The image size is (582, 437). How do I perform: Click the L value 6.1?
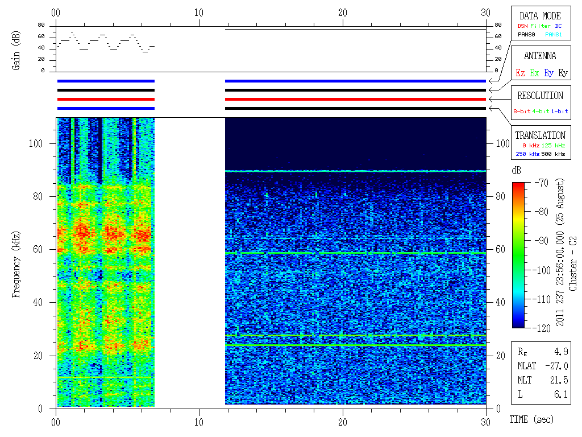click(561, 394)
